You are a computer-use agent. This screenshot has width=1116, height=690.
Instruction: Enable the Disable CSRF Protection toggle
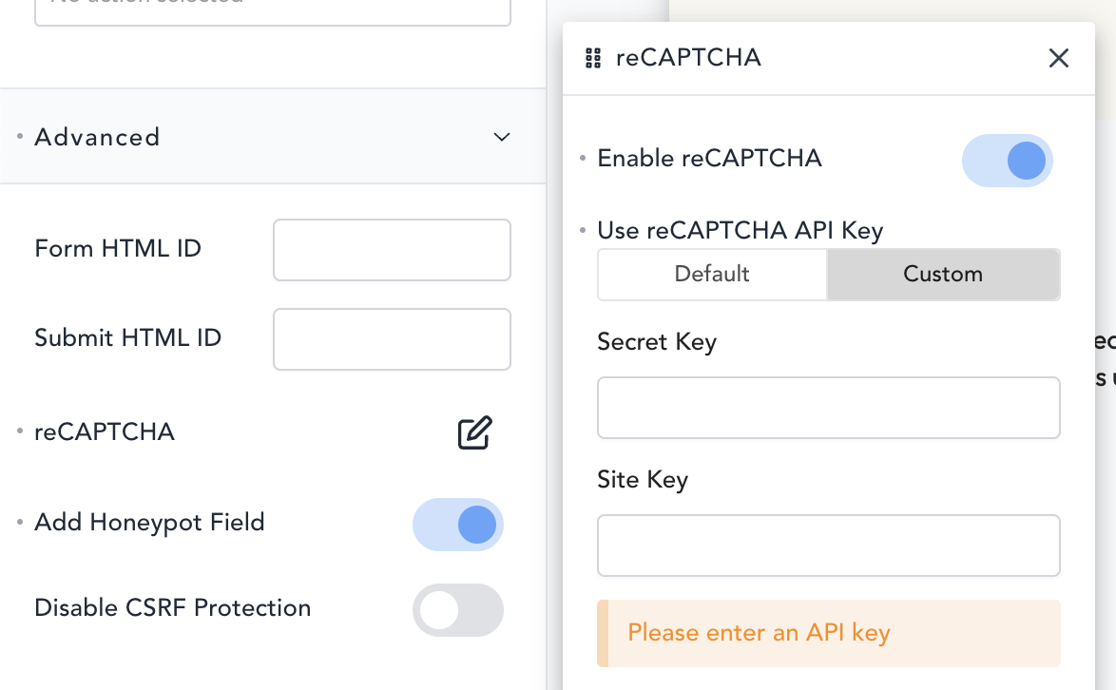(458, 610)
